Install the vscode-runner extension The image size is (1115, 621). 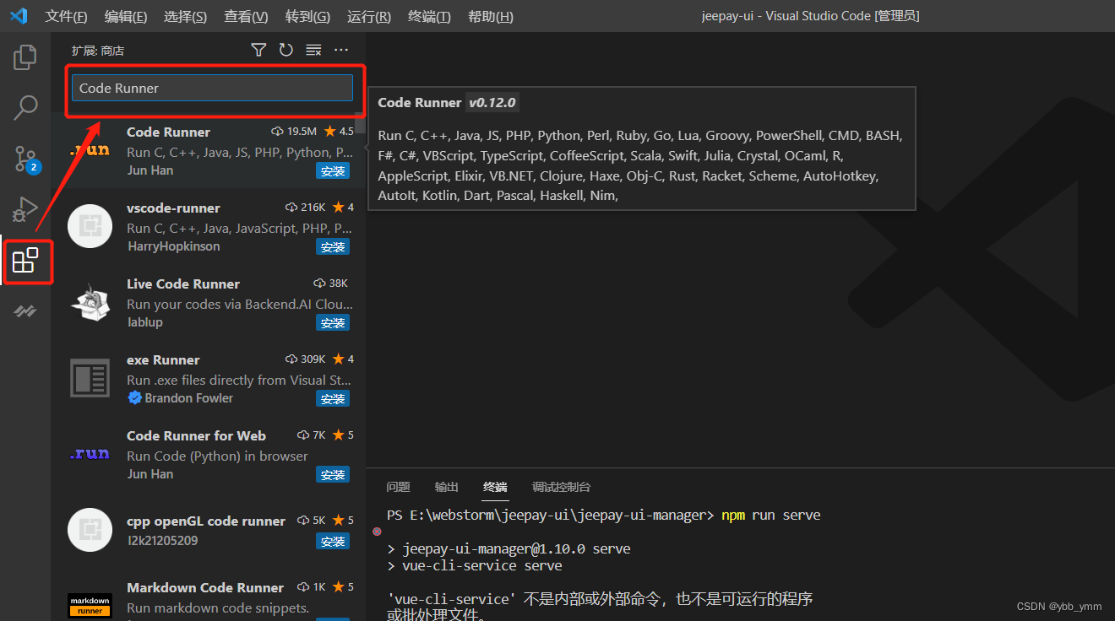333,247
